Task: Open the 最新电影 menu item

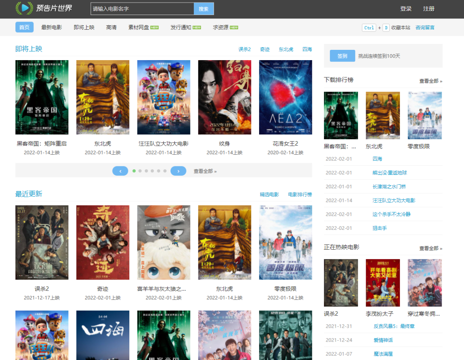Action: point(52,27)
